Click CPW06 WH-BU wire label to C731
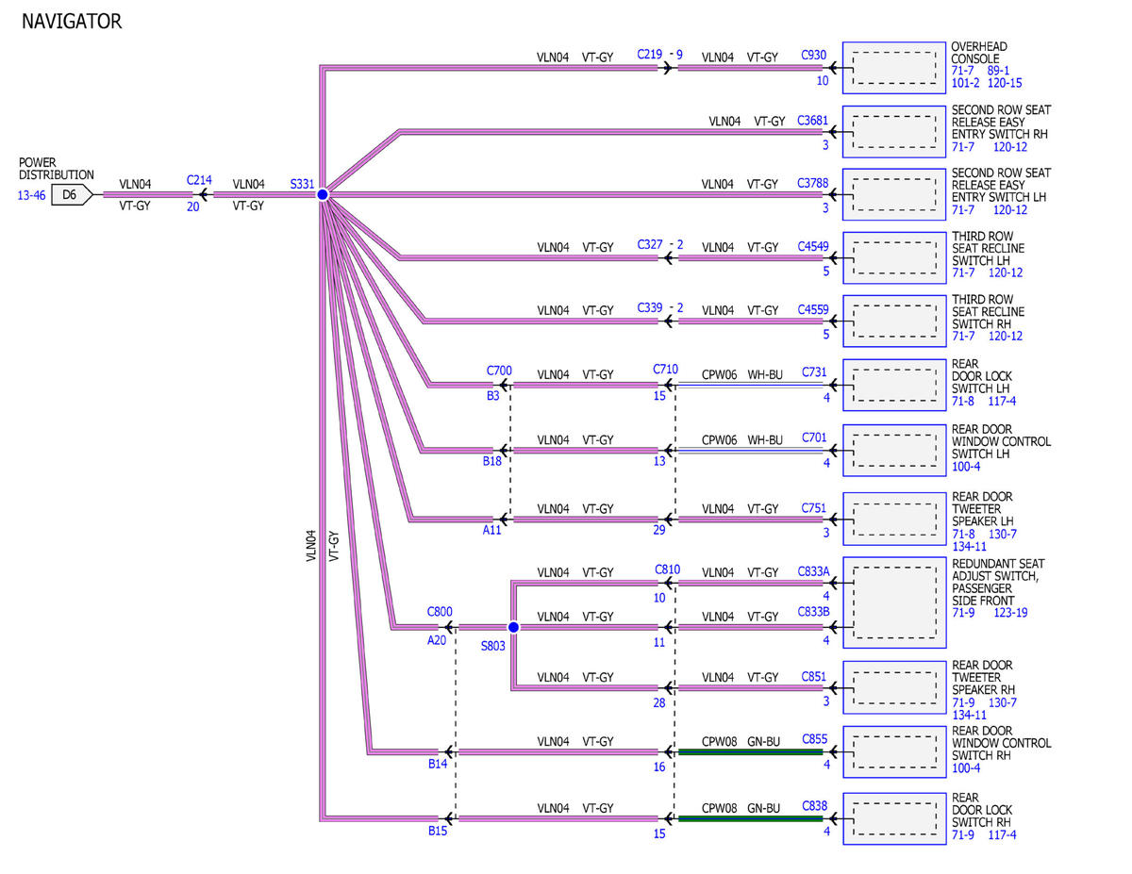 742,374
